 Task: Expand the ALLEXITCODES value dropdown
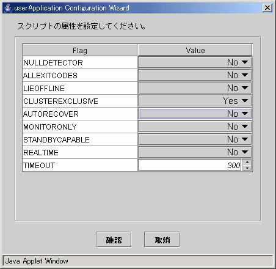tap(195, 75)
